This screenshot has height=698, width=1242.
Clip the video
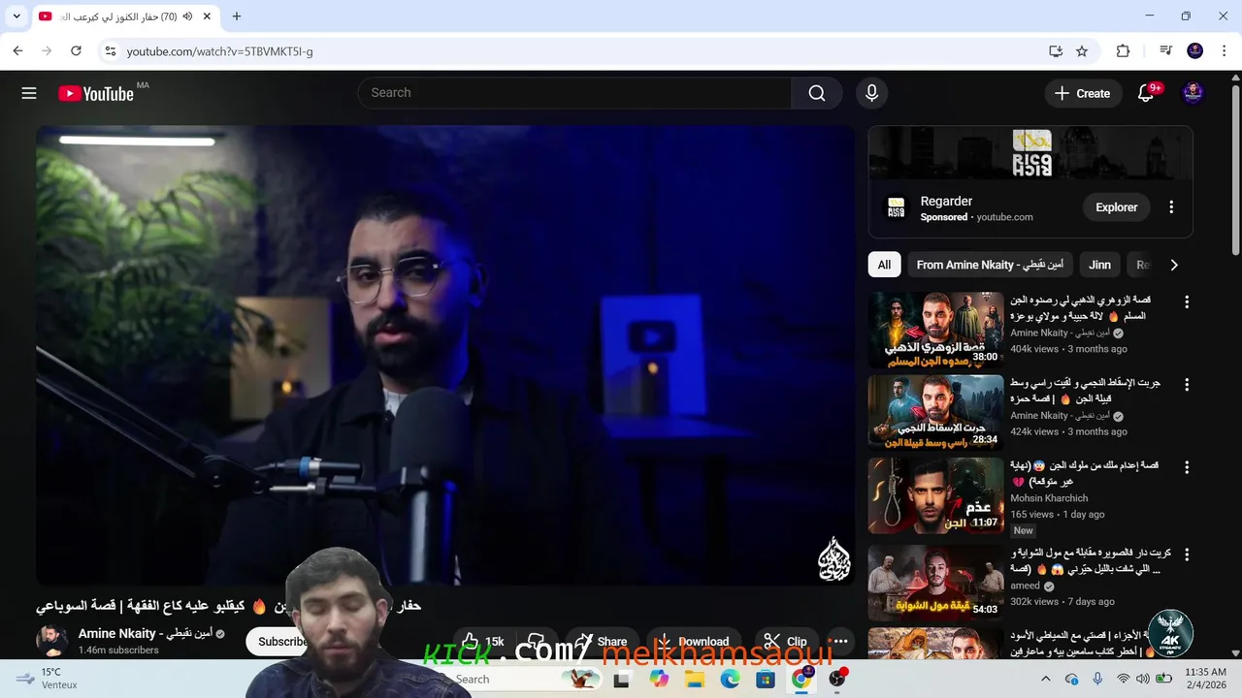pyautogui.click(x=785, y=642)
